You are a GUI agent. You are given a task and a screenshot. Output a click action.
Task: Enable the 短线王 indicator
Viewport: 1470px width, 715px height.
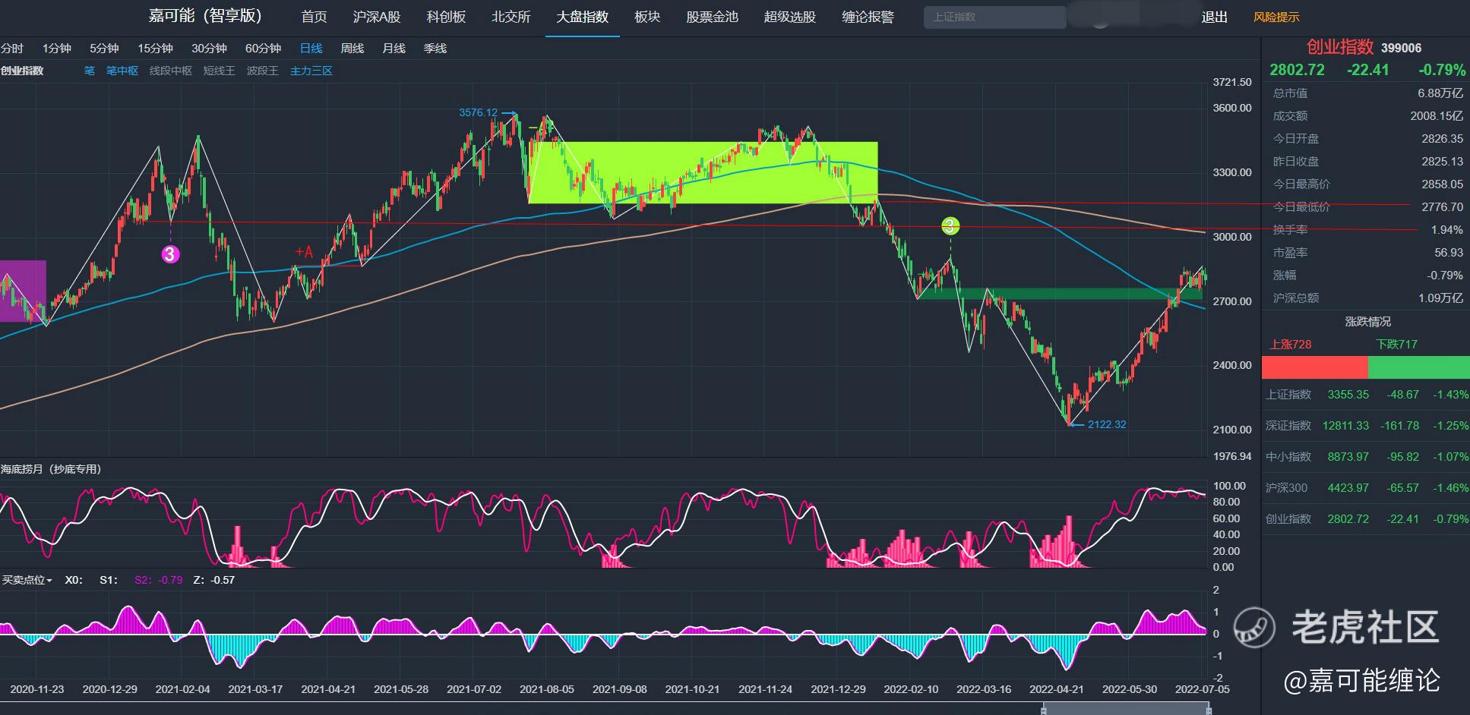220,71
